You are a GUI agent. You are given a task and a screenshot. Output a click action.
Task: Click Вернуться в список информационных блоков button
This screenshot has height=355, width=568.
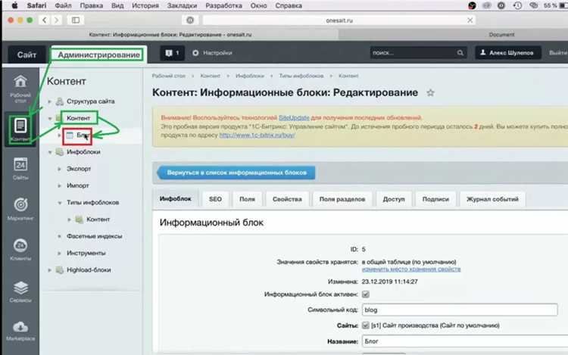(236, 173)
